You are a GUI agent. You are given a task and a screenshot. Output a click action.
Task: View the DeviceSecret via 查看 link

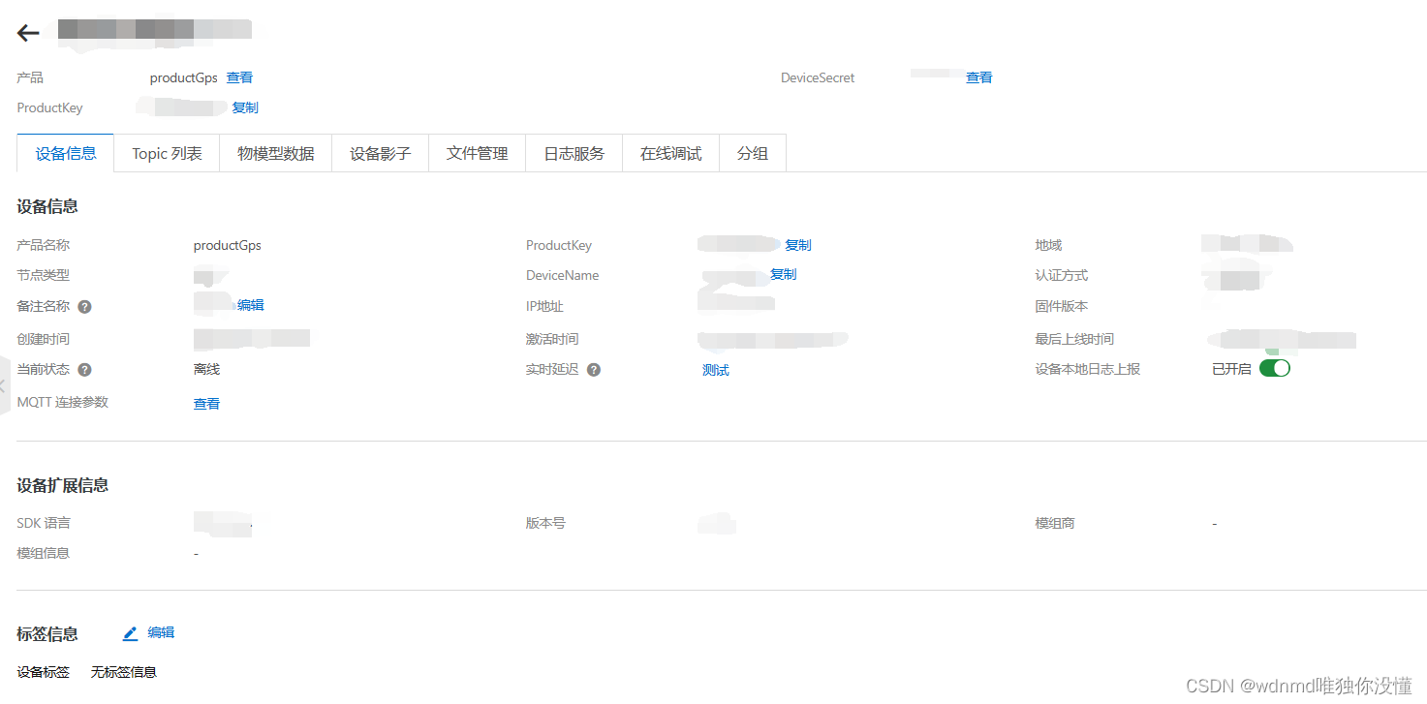[x=978, y=77]
